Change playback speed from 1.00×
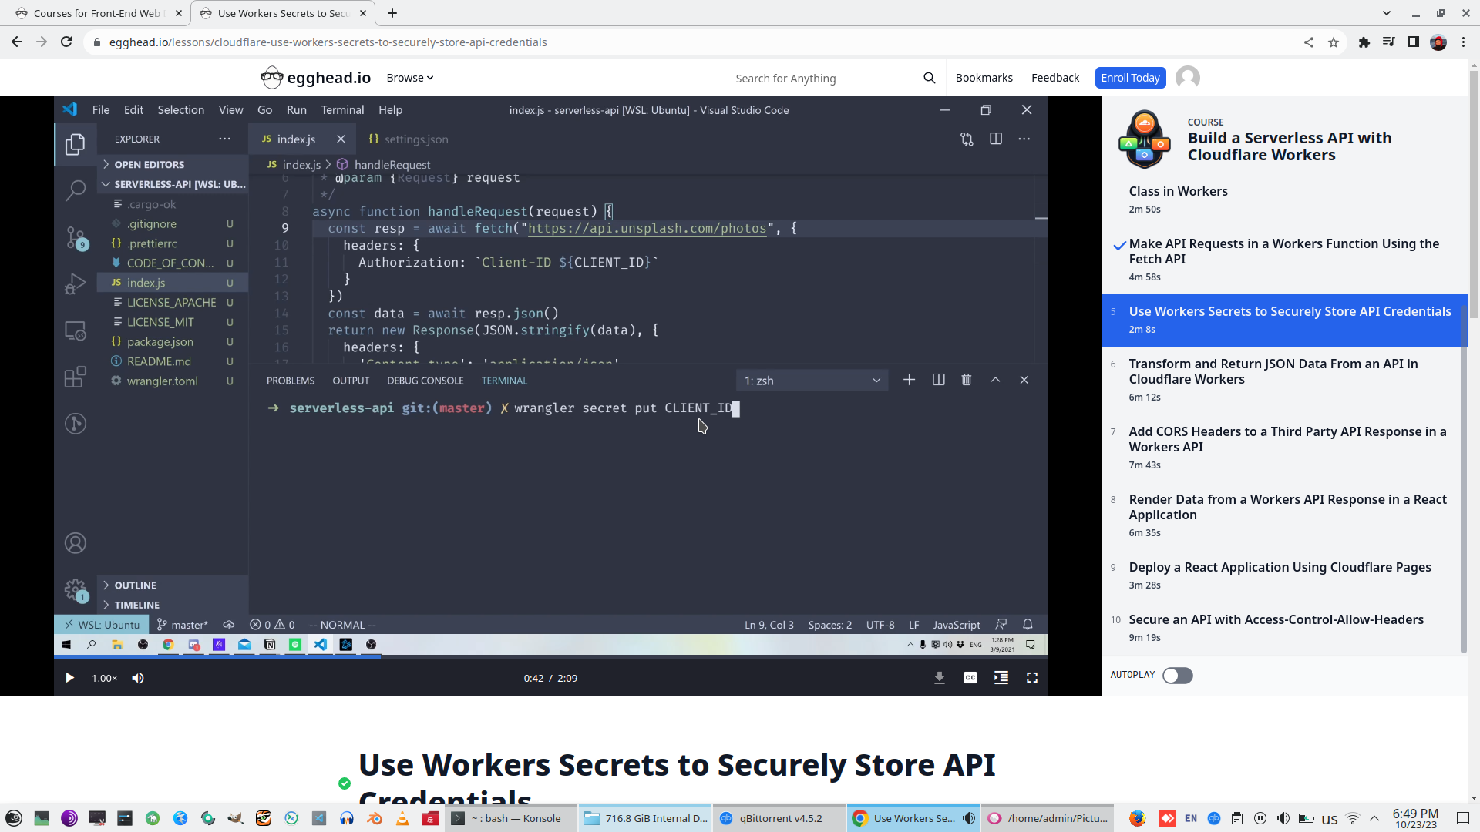 tap(105, 678)
